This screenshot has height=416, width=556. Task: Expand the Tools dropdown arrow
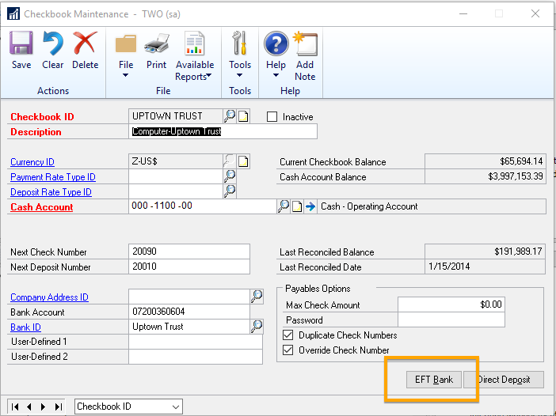click(240, 75)
